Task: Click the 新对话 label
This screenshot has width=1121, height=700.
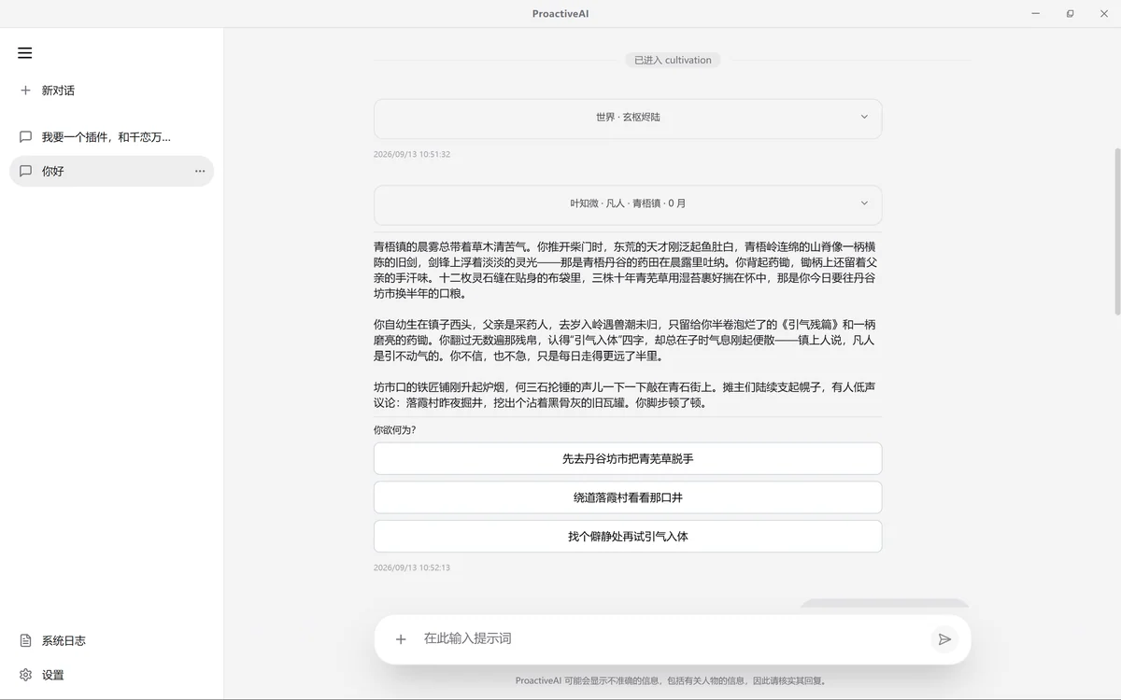Action: coord(58,91)
